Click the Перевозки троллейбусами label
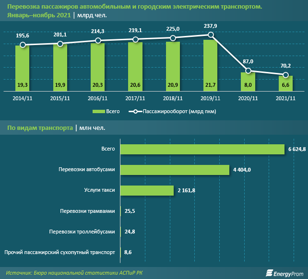This screenshot has height=279, width=308. (82, 232)
